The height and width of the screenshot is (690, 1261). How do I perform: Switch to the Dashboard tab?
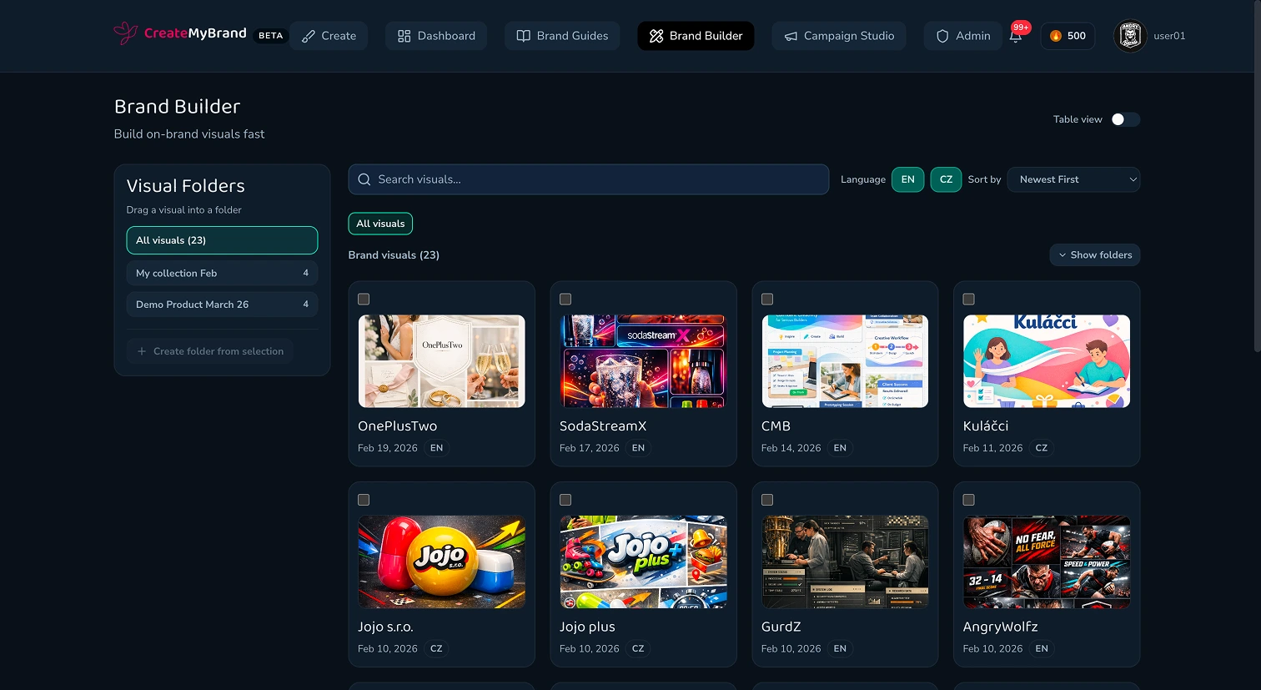[x=436, y=36]
